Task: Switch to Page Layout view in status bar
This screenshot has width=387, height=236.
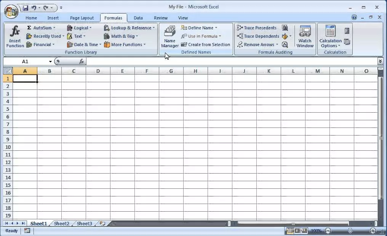Action: pyautogui.click(x=297, y=231)
